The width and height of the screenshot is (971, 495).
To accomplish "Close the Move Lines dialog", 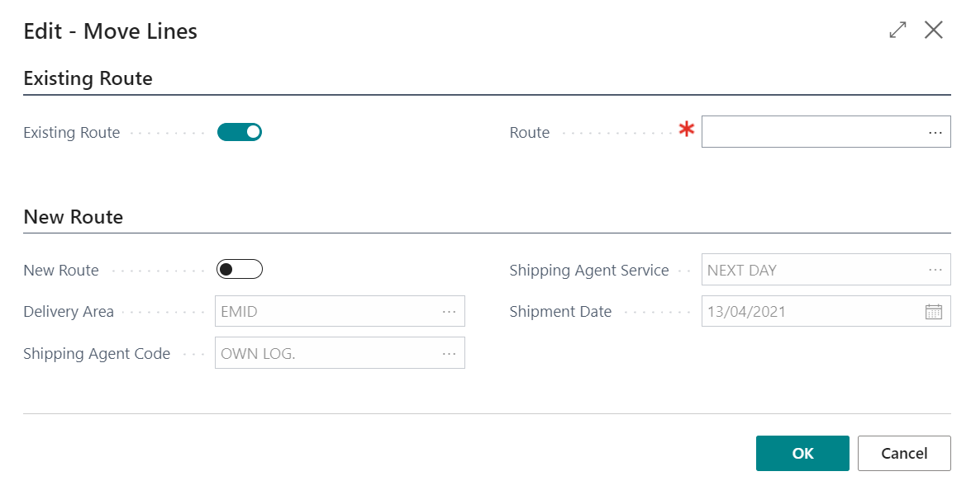I will click(934, 31).
